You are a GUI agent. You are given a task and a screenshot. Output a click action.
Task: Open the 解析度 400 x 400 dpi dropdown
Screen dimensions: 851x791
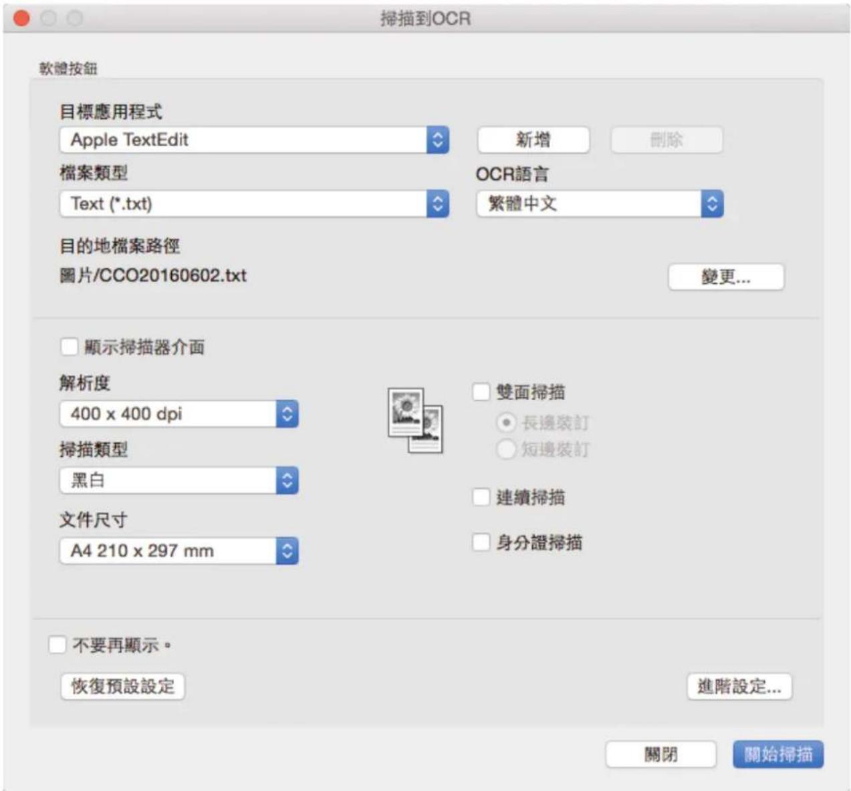[178, 414]
